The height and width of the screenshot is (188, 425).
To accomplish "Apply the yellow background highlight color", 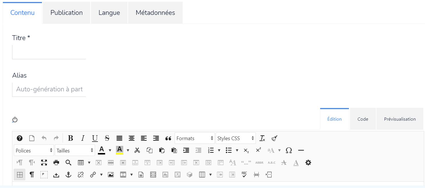I will (119, 150).
